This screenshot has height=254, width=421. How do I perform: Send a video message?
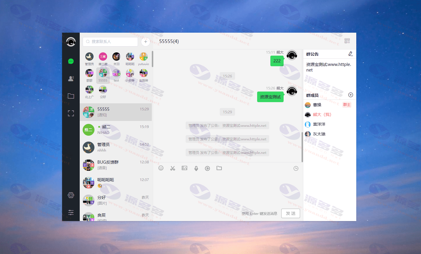click(x=207, y=168)
